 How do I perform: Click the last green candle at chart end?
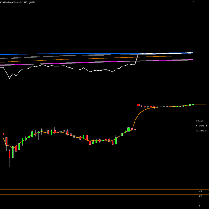coord(193,104)
